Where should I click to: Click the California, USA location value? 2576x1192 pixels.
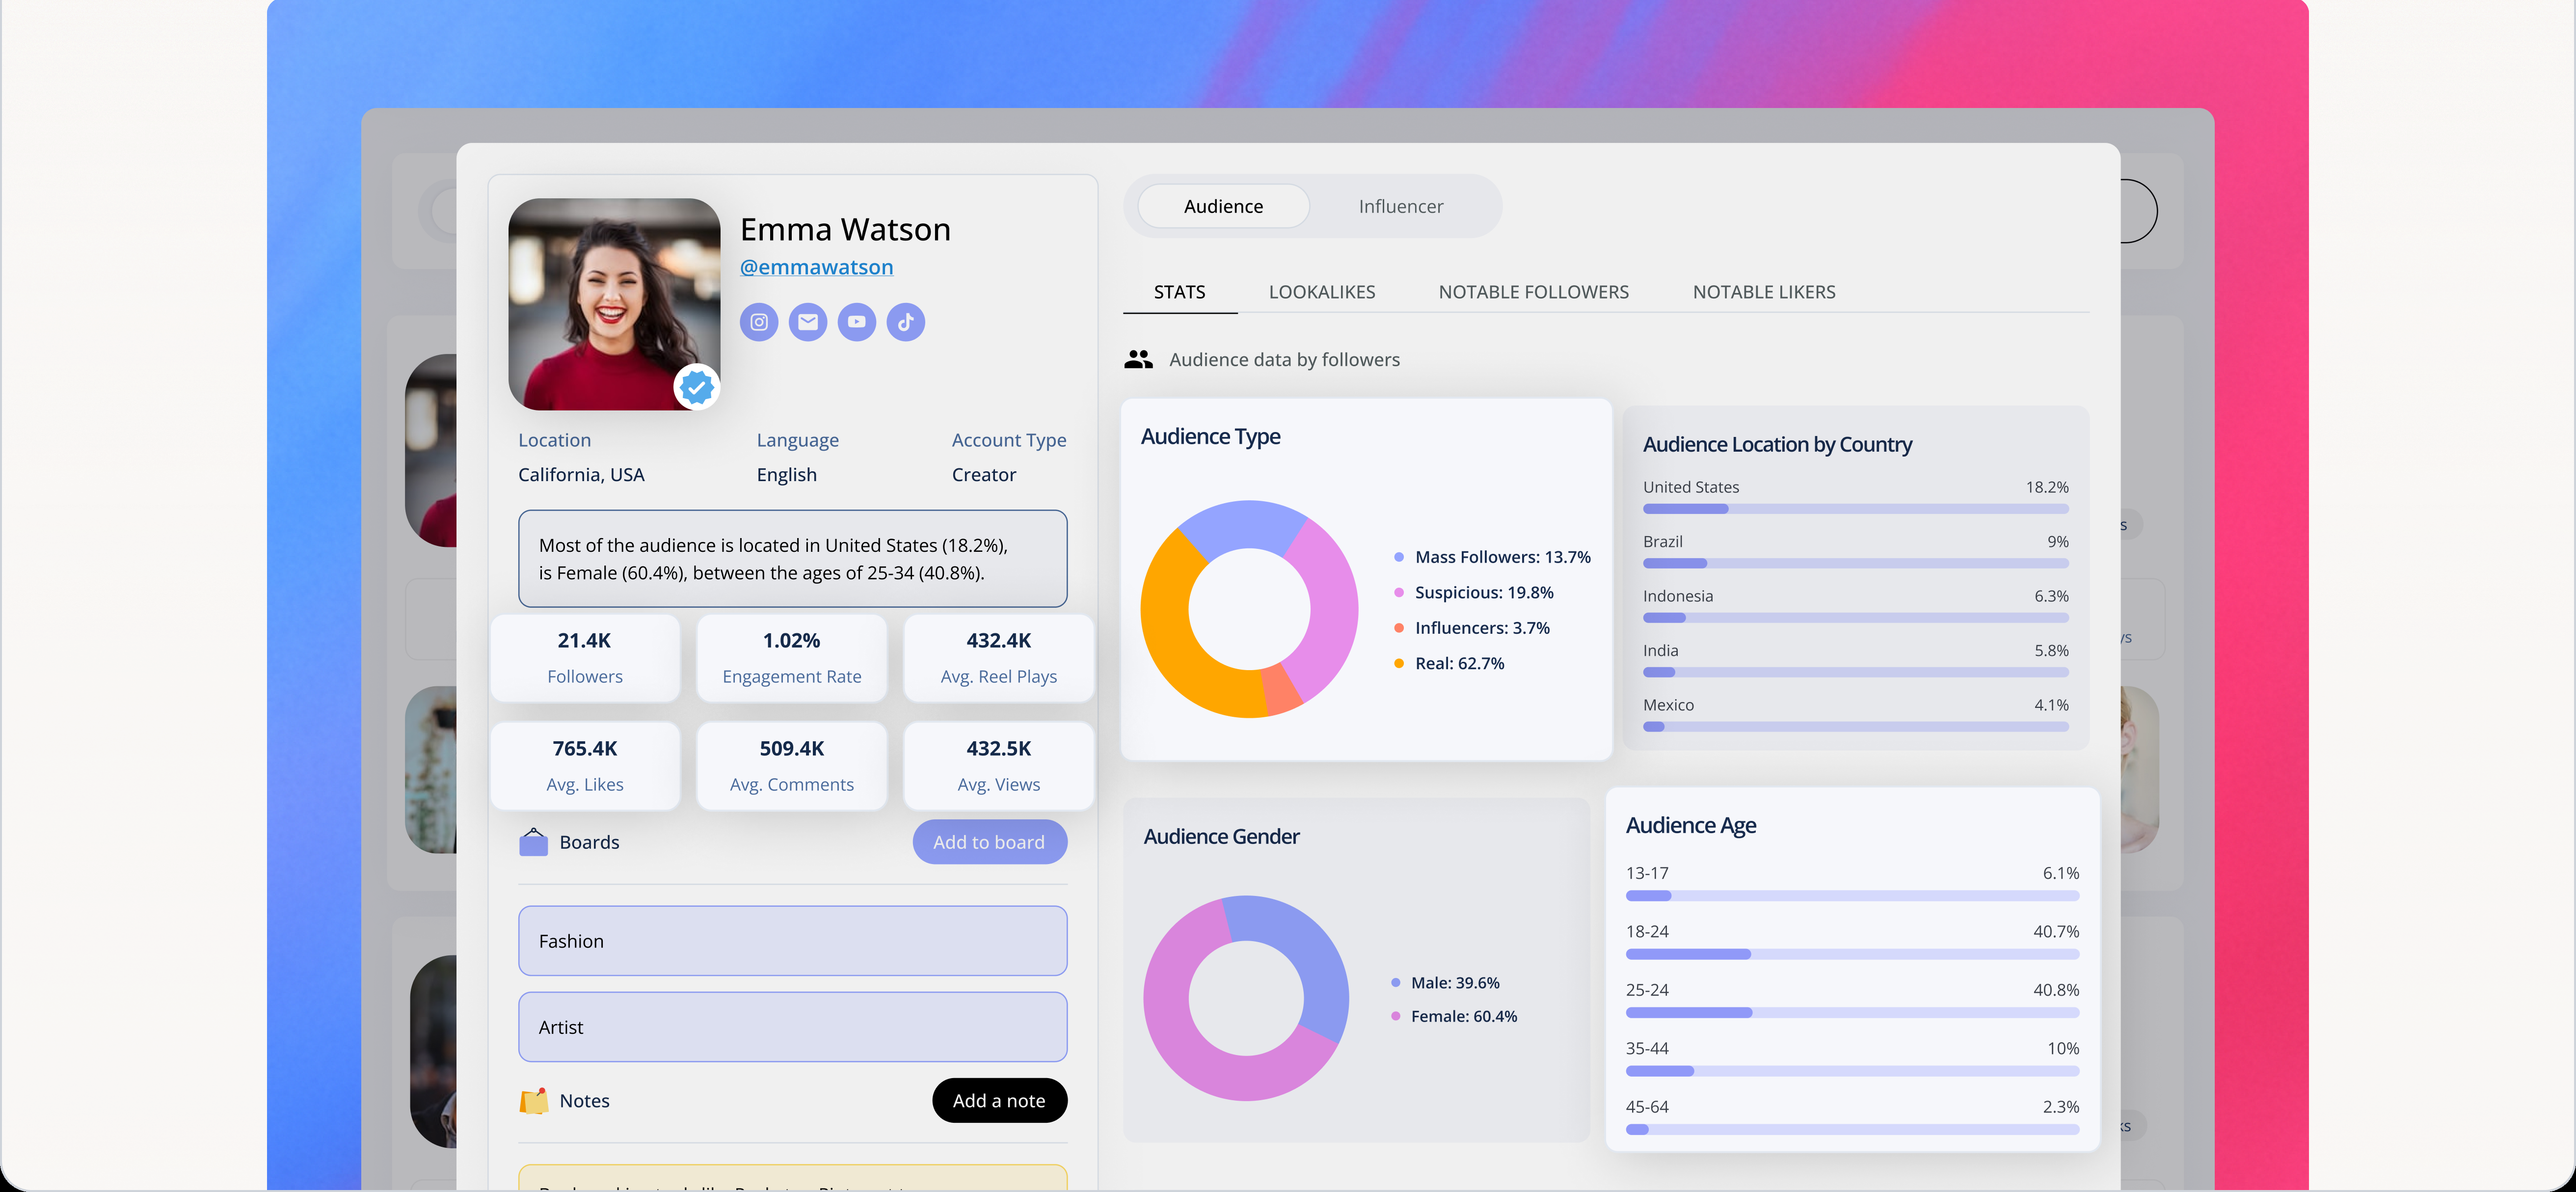581,475
